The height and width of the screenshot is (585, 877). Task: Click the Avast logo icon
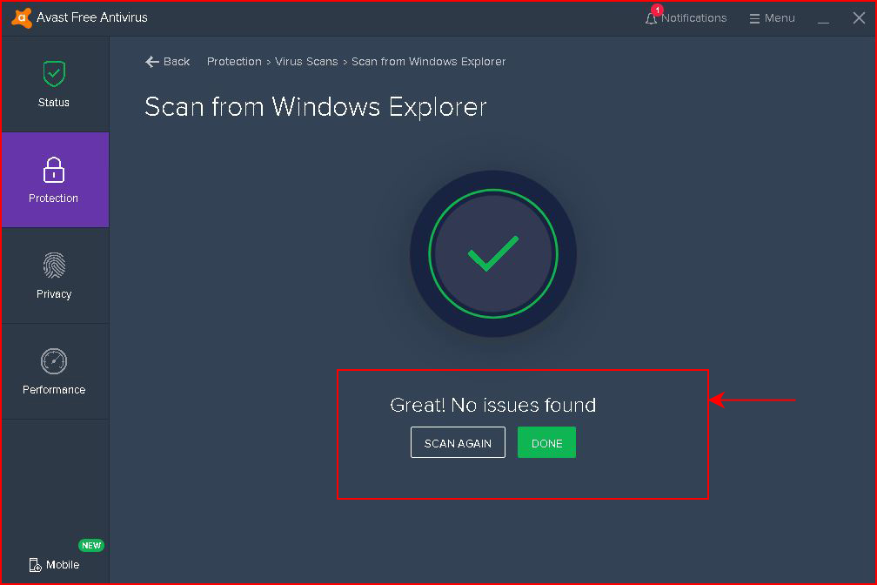click(x=21, y=18)
